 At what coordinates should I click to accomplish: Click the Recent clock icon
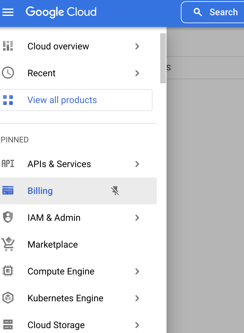[8, 73]
